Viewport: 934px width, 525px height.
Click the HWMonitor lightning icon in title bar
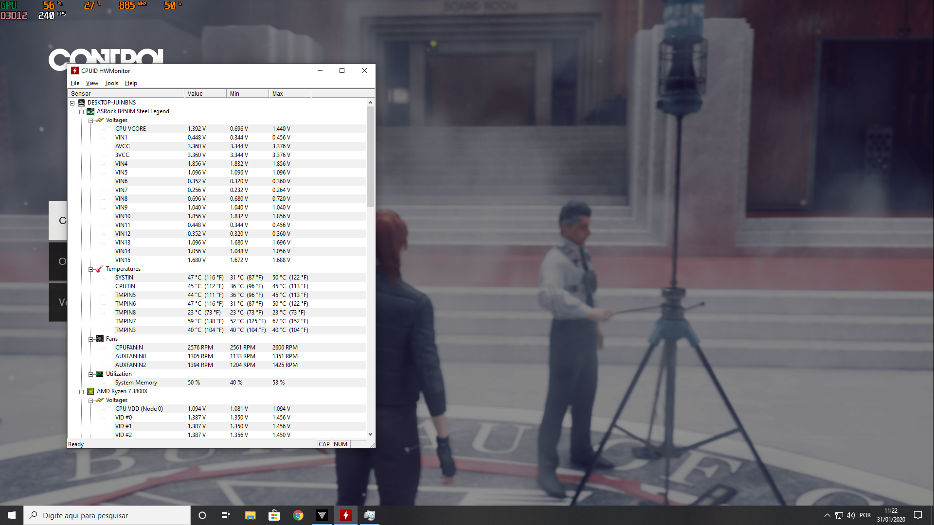click(75, 70)
